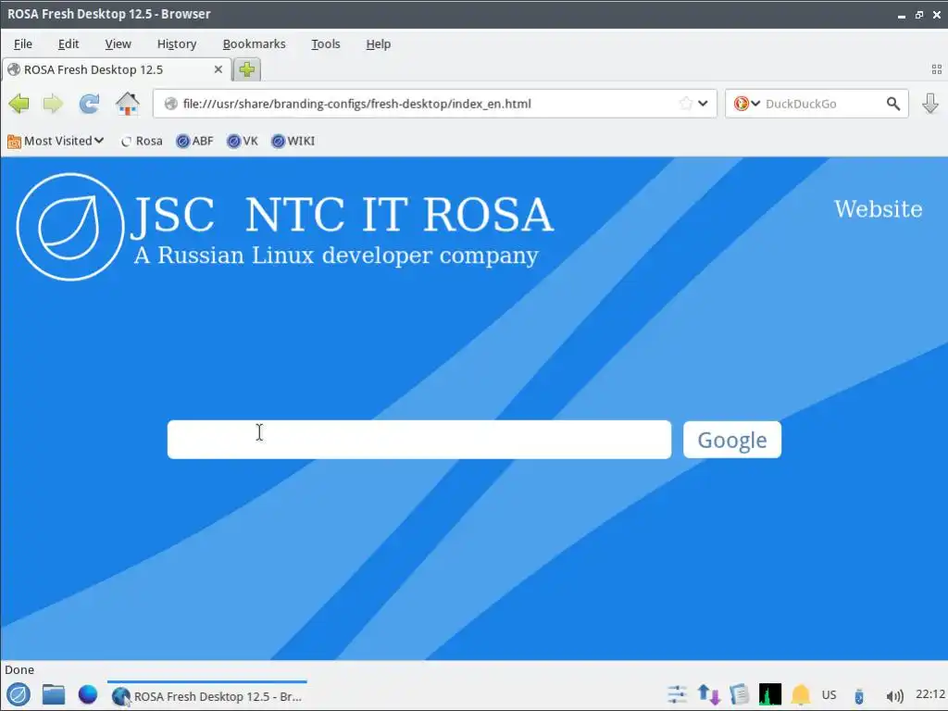This screenshot has width=948, height=711.
Task: Open the Bookmarks menu
Action: point(254,44)
